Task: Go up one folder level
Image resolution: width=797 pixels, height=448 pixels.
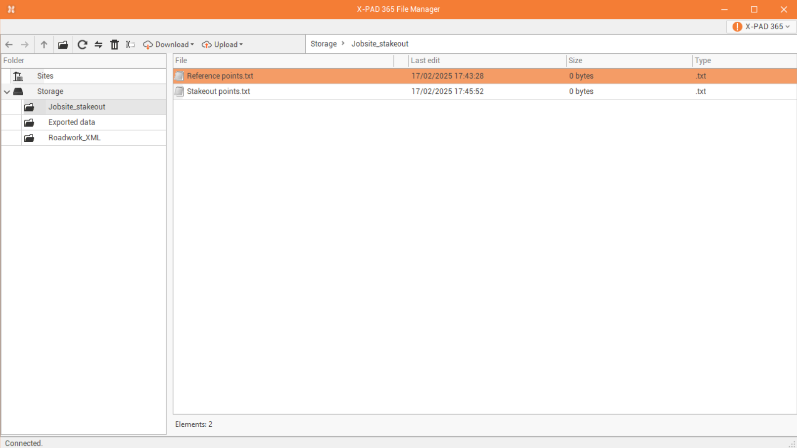Action: tap(44, 44)
